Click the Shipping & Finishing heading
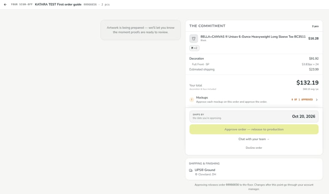The image size is (329, 194). coord(204,164)
